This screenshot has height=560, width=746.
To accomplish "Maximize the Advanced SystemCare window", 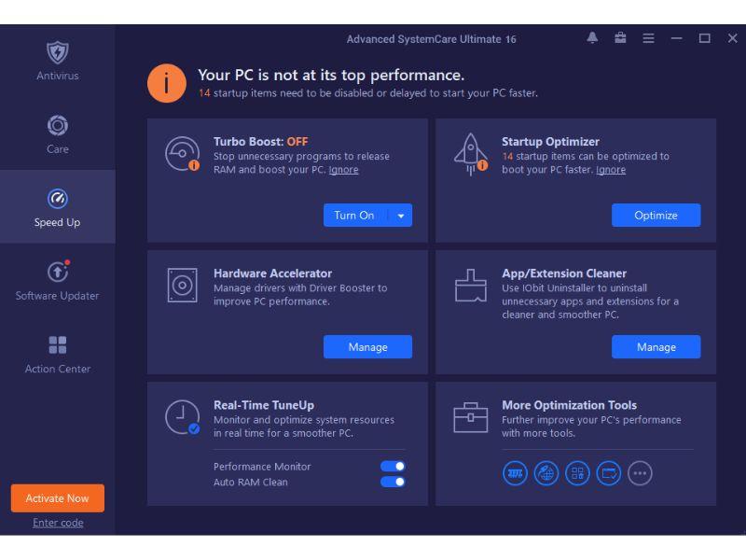I will point(705,38).
